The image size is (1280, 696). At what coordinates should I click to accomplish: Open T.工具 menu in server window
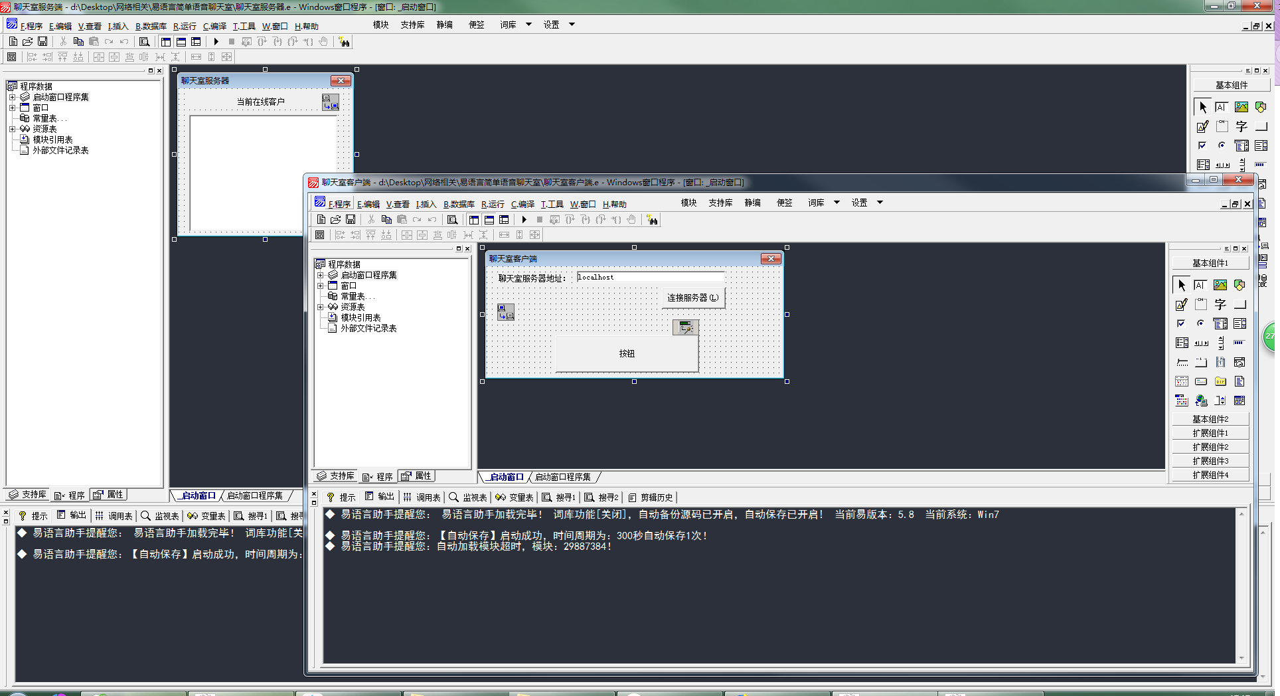pyautogui.click(x=244, y=26)
